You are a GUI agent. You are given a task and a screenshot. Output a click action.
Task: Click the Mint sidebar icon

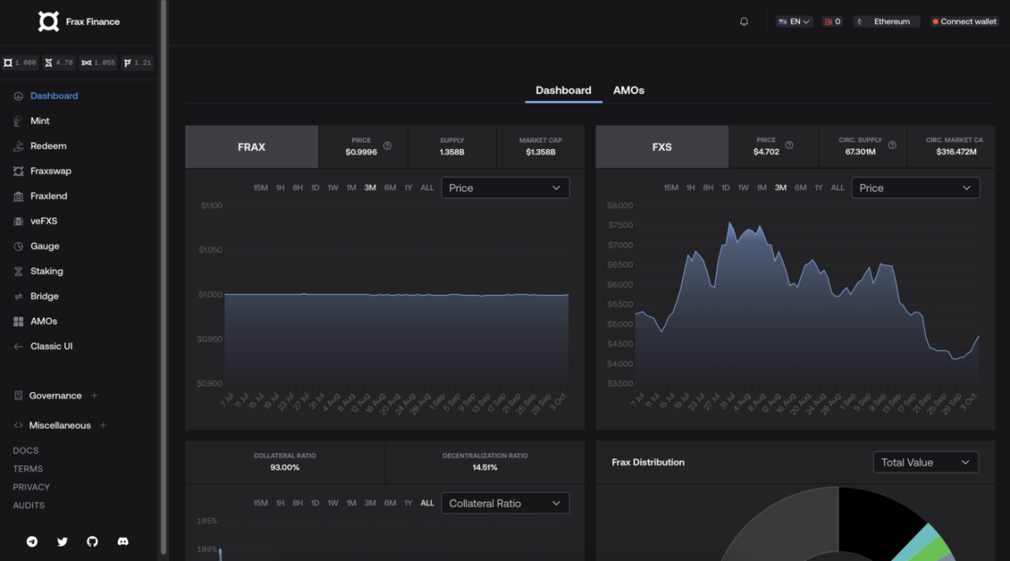[19, 121]
